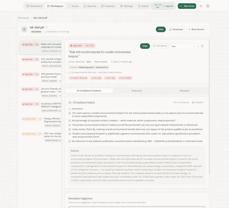
Task: Click the High Risk 85/100 badge in detail panel
Action: [x=82, y=46]
